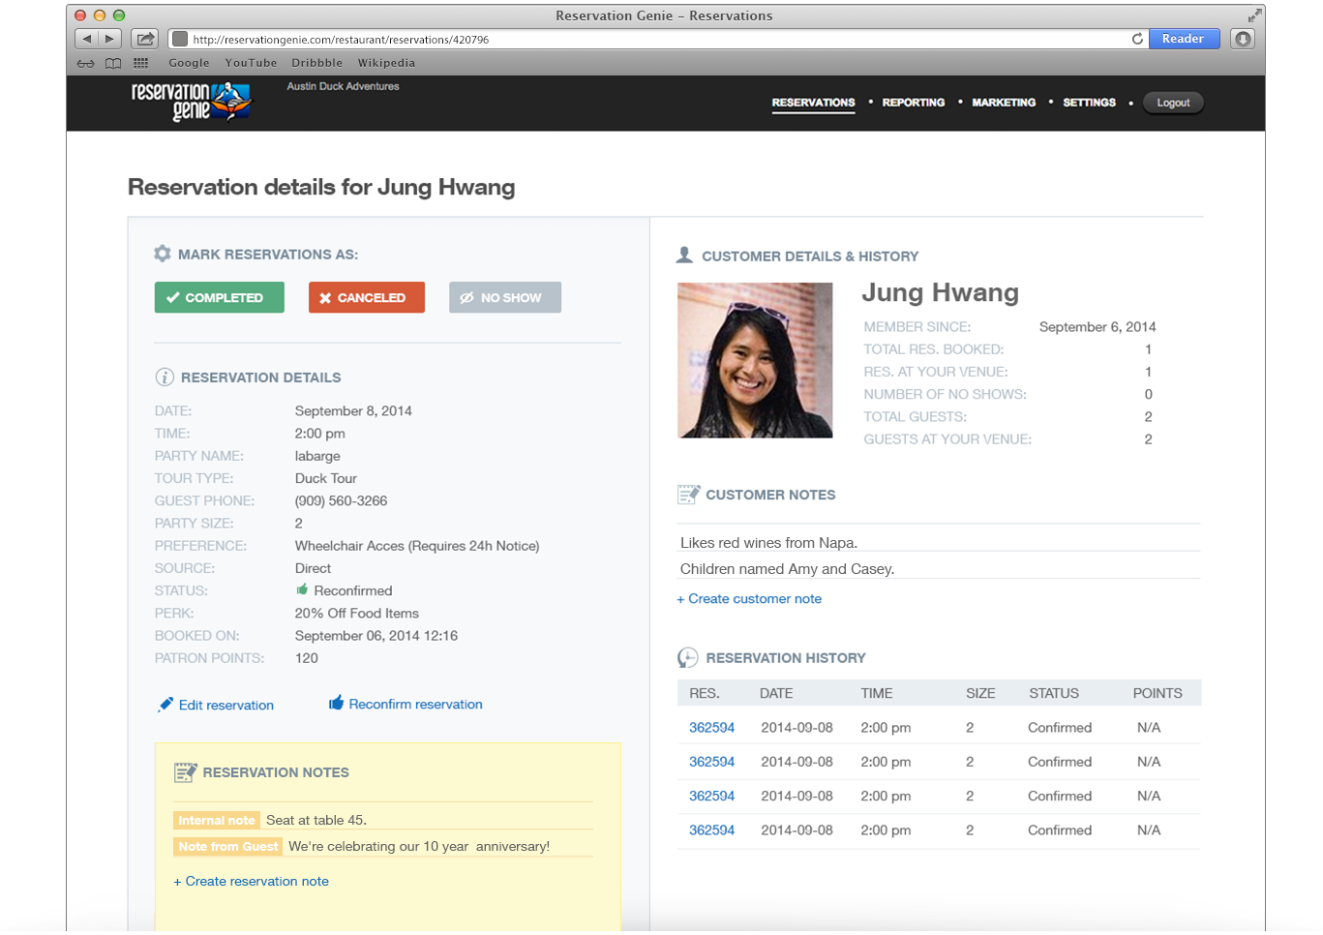This screenshot has width=1323, height=935.
Task: Click the 'Duck Tour' tour type value
Action: tap(326, 479)
